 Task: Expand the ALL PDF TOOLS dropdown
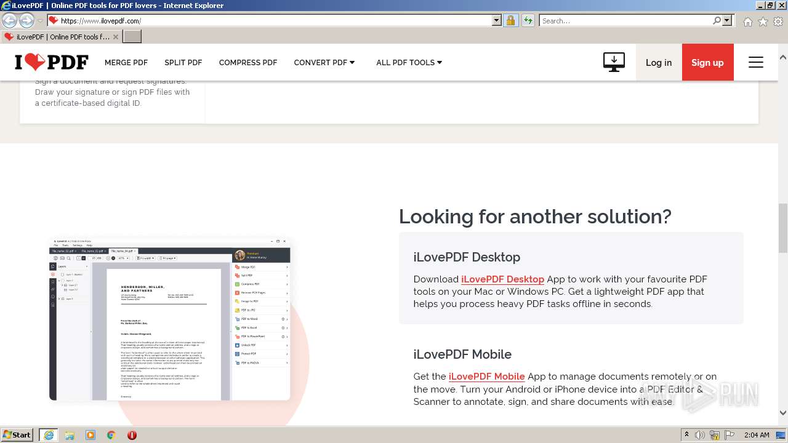(409, 62)
